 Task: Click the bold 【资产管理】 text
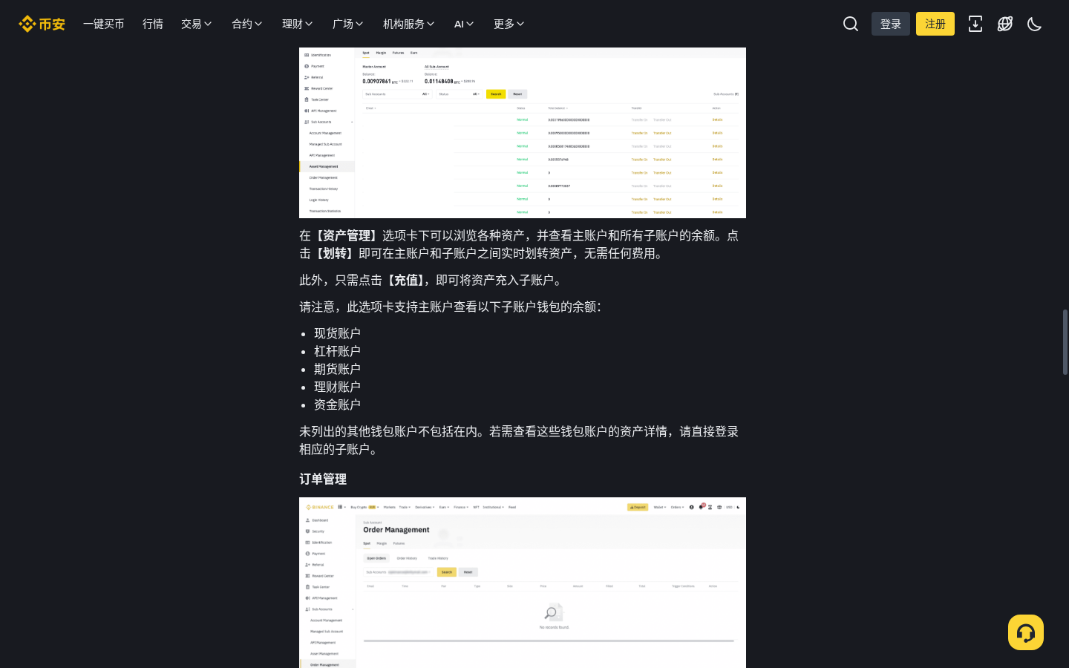point(347,235)
